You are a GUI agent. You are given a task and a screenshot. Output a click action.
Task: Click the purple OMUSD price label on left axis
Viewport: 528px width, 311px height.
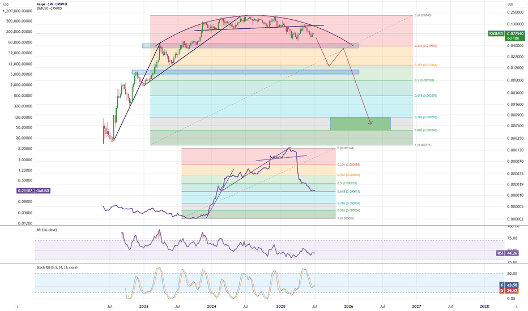point(26,191)
